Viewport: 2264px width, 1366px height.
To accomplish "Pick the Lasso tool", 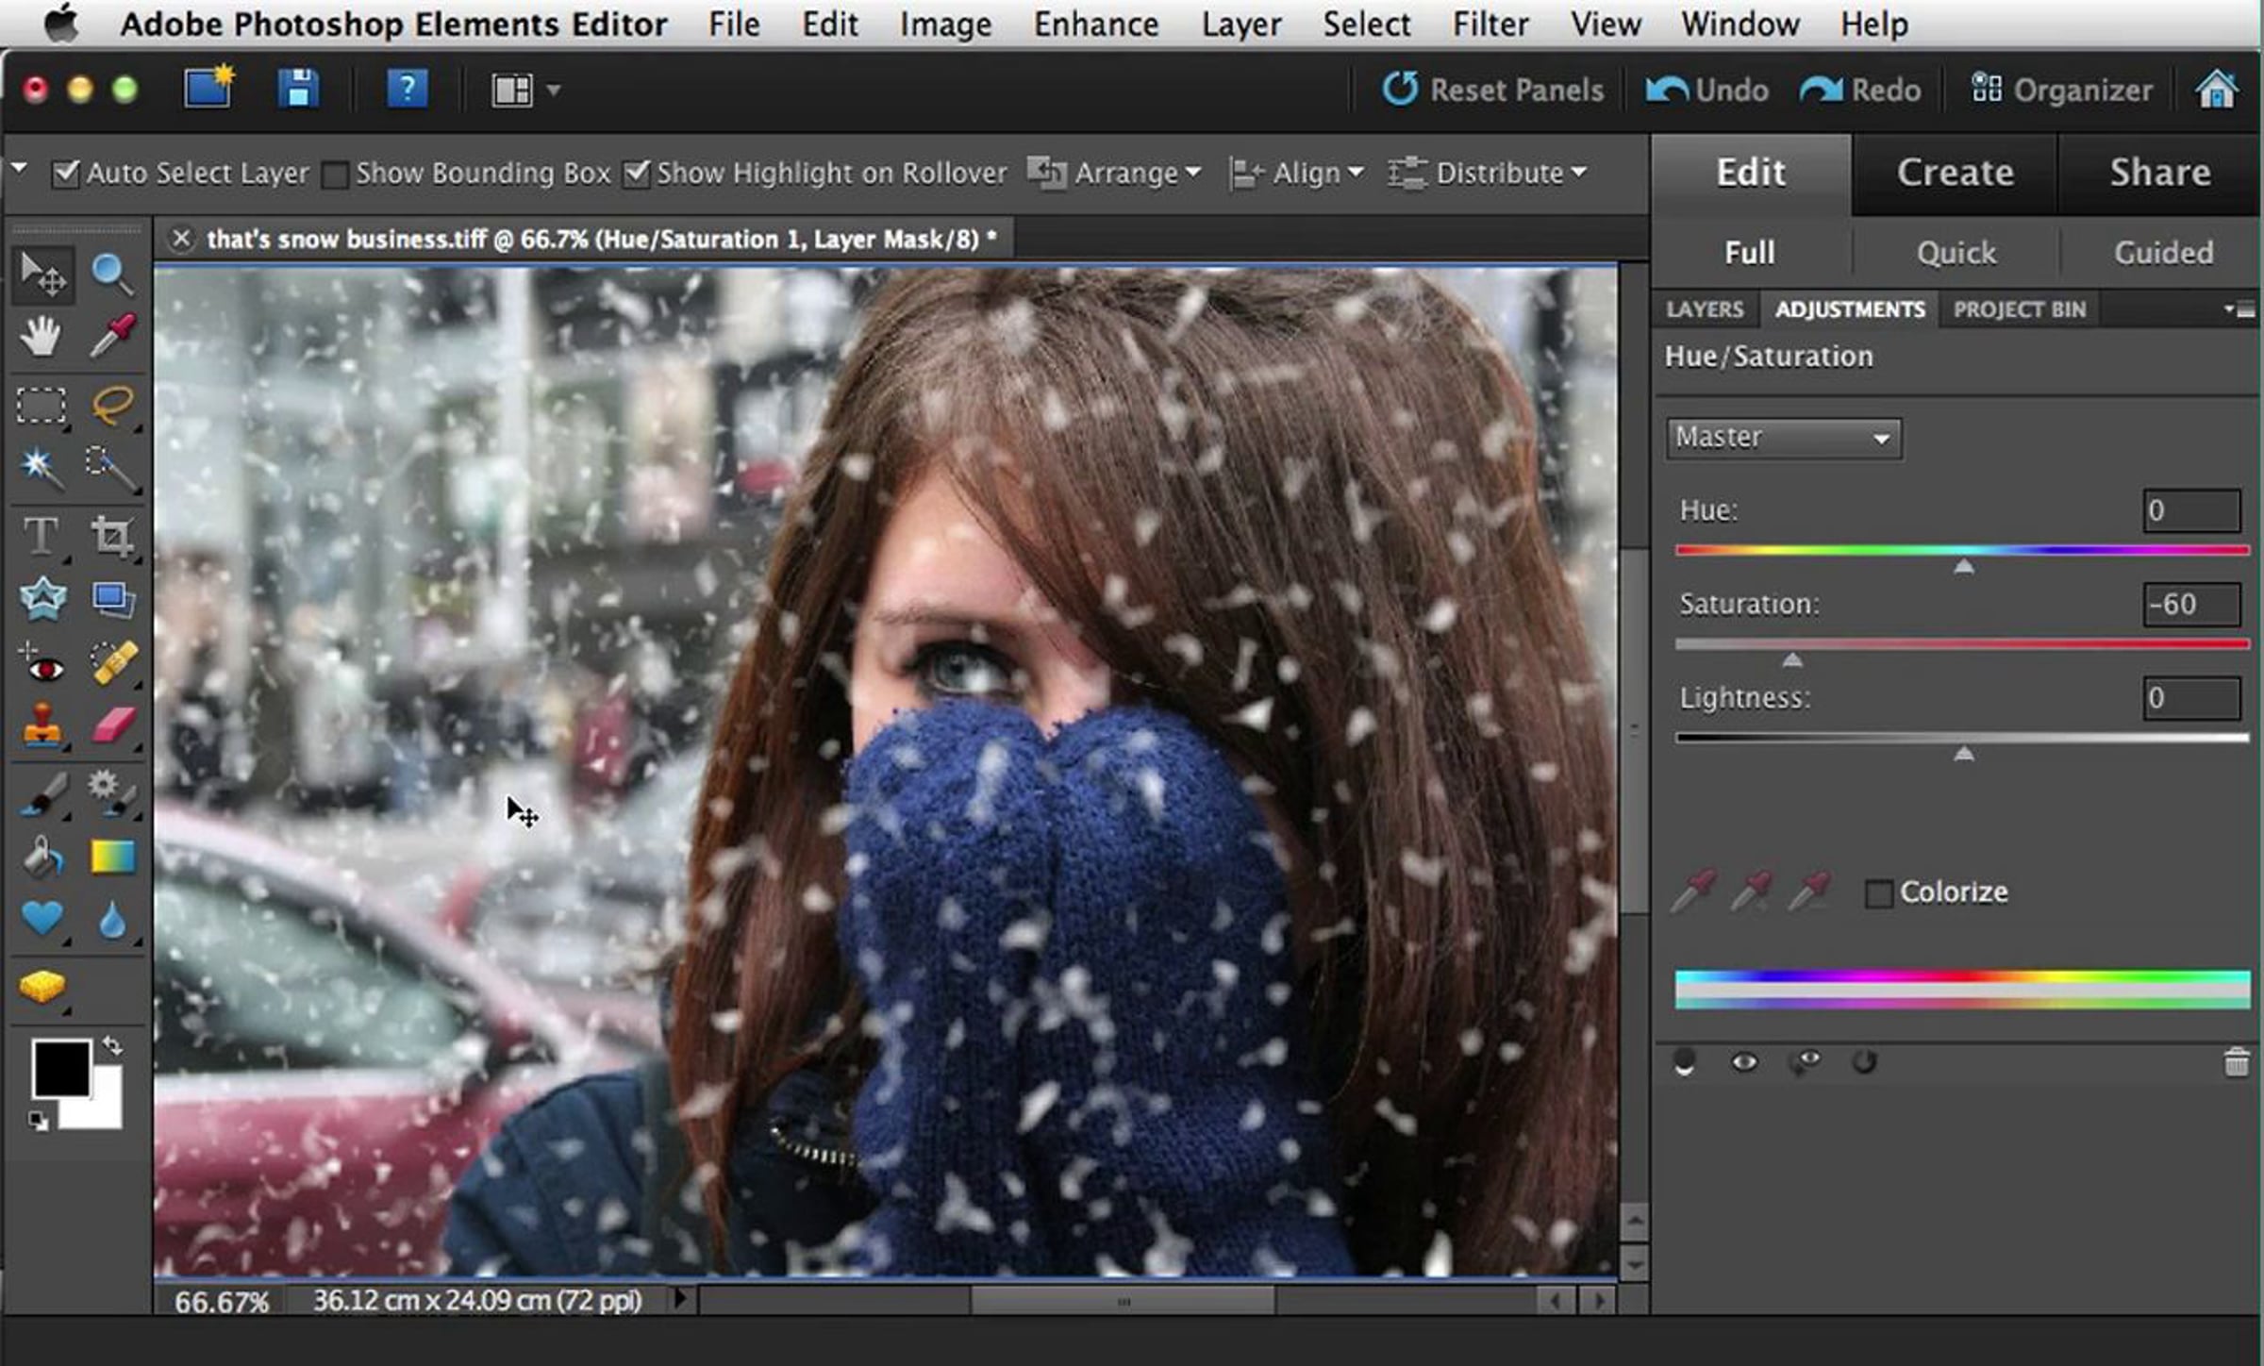I will click(x=111, y=405).
